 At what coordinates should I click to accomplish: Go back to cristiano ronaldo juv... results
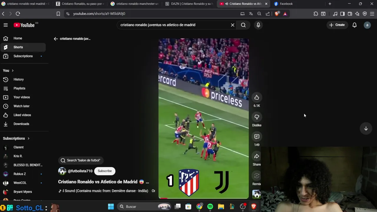pos(72,39)
